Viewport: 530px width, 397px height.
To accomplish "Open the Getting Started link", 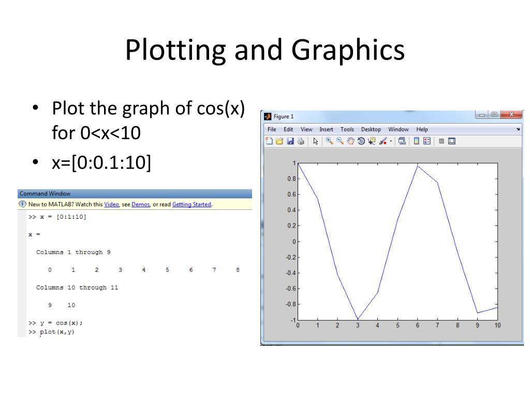I will [192, 204].
